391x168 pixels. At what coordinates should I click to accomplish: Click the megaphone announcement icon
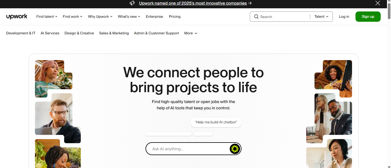(132, 3)
